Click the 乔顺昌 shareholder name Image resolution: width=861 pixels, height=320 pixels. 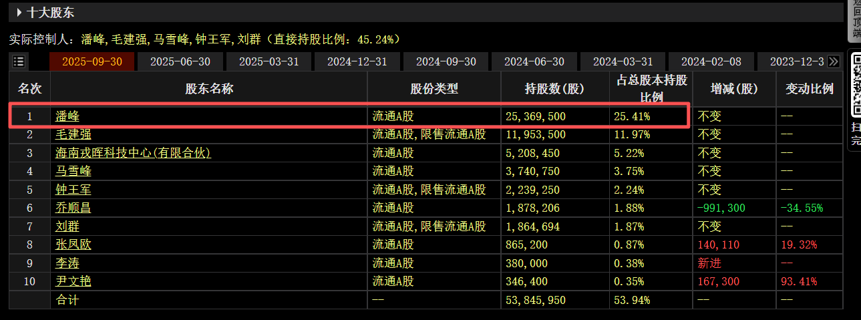[x=73, y=208]
